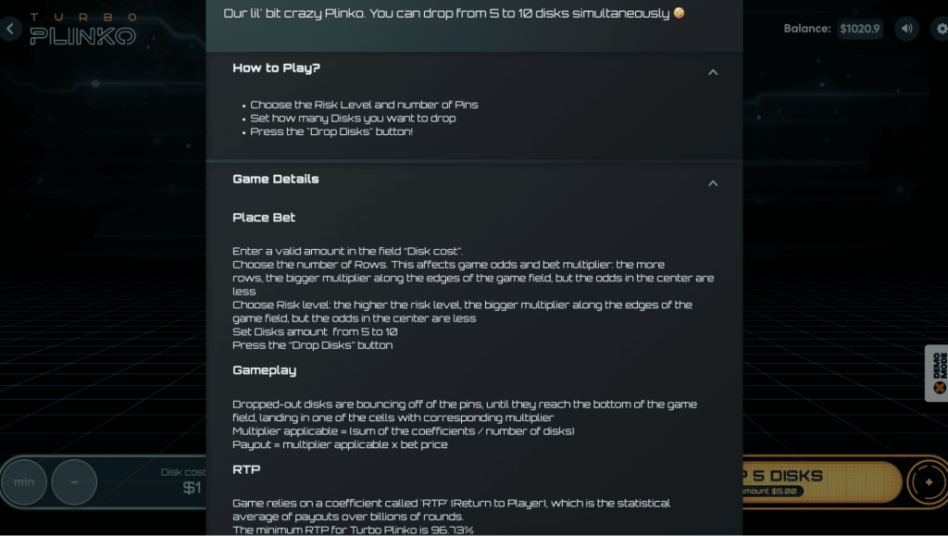Click the crazy face emoji in description
The height and width of the screenshot is (536, 948).
point(679,14)
